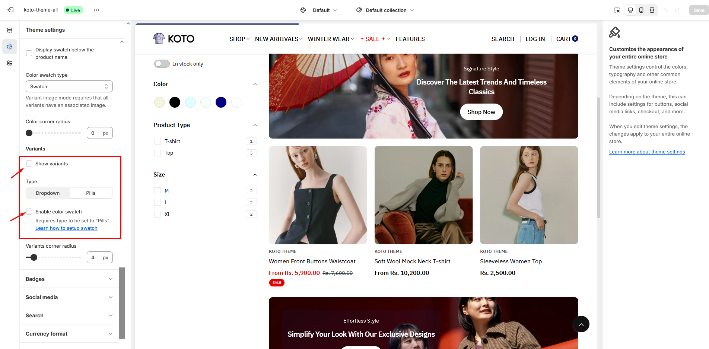Viewport: 709px width, 349px height.
Task: Click the cart count badge
Action: [575, 38]
